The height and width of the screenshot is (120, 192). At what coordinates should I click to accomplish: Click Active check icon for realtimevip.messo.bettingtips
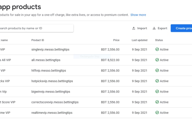point(157,113)
